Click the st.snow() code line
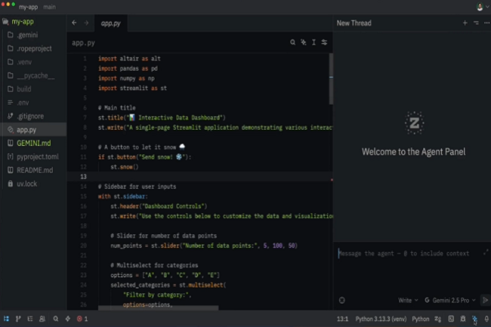 [125, 167]
